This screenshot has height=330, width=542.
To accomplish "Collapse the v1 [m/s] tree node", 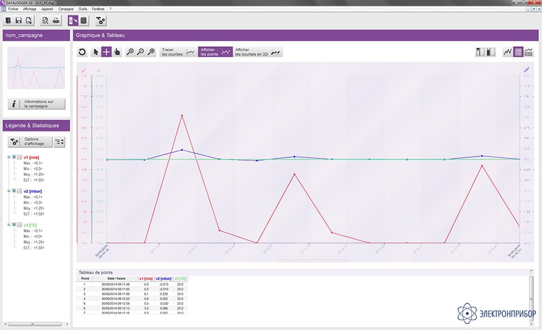I will [x=9, y=157].
